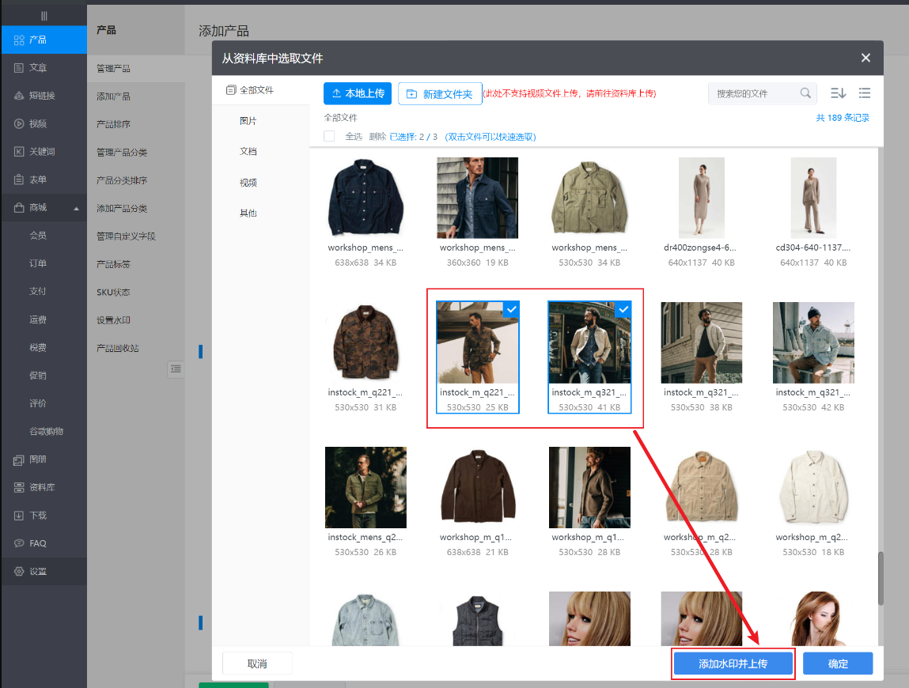Open FAQ in left sidebar
The width and height of the screenshot is (909, 688).
(38, 543)
